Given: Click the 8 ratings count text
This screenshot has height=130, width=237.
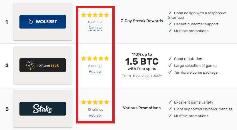Looking at the screenshot, I should pyautogui.click(x=95, y=22).
